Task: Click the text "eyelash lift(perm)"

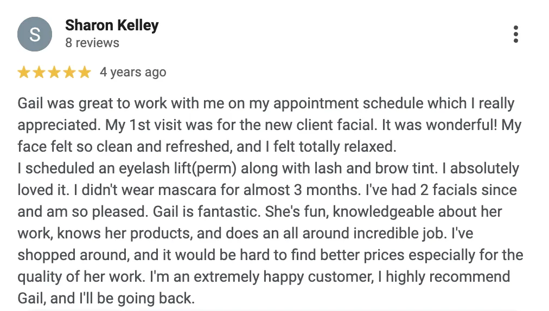Action: [177, 169]
